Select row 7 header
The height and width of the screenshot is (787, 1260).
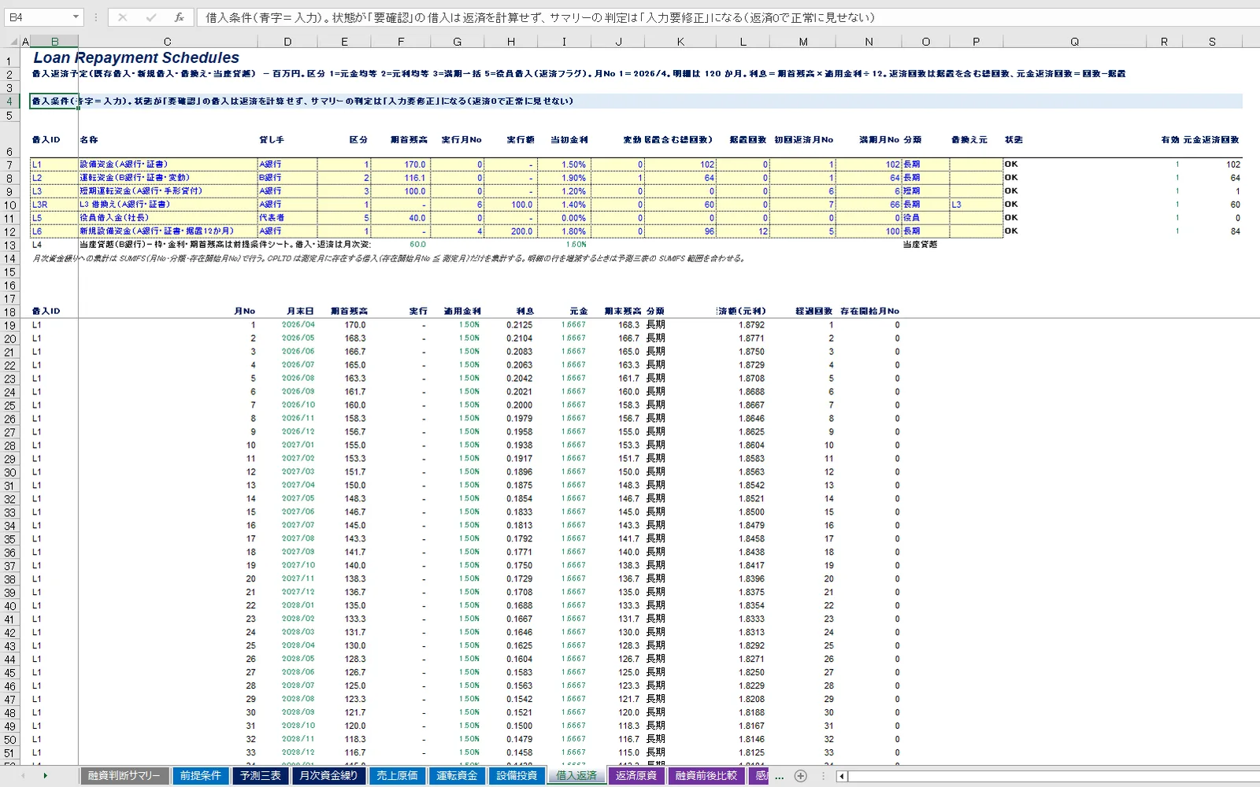click(x=9, y=164)
